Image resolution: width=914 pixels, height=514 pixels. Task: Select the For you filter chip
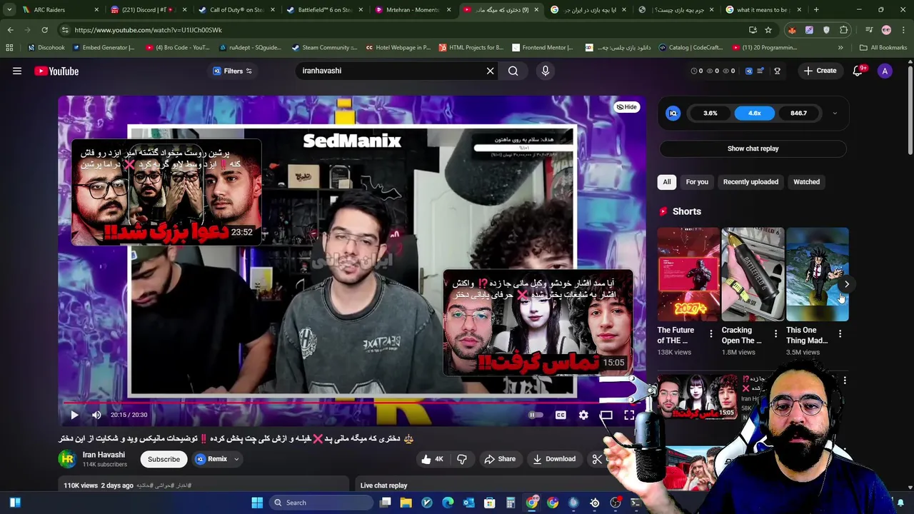697,182
